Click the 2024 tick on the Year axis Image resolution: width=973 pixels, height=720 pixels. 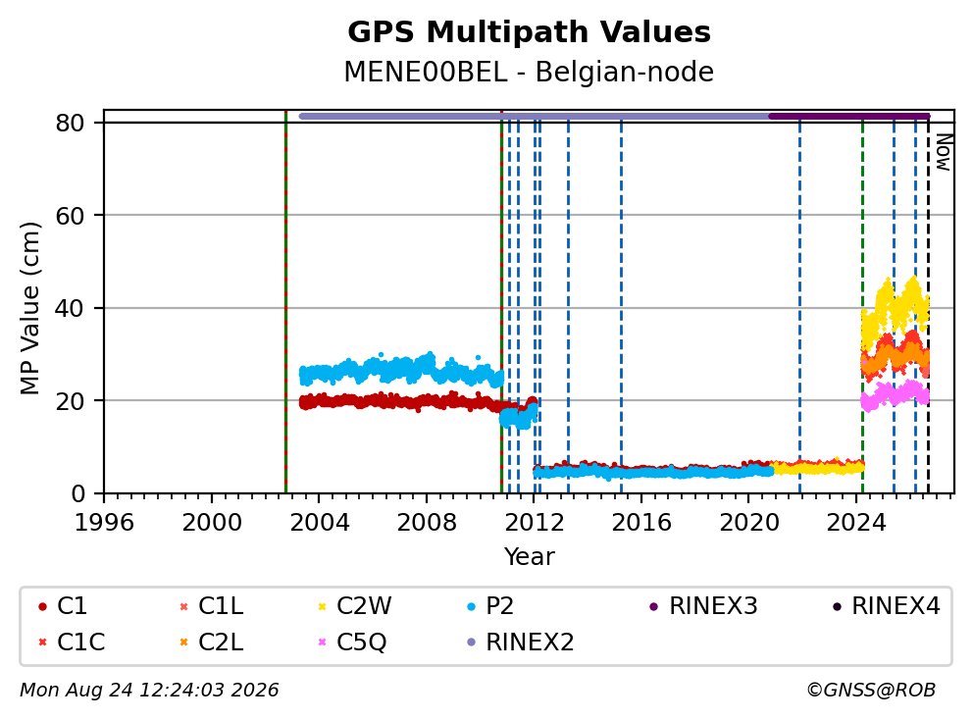pyautogui.click(x=856, y=523)
